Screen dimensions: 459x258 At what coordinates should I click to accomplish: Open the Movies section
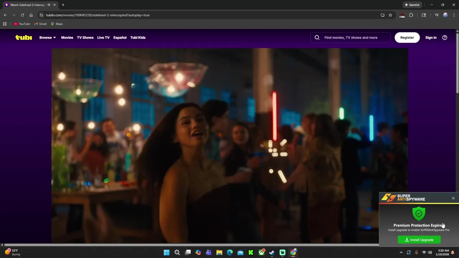(67, 37)
